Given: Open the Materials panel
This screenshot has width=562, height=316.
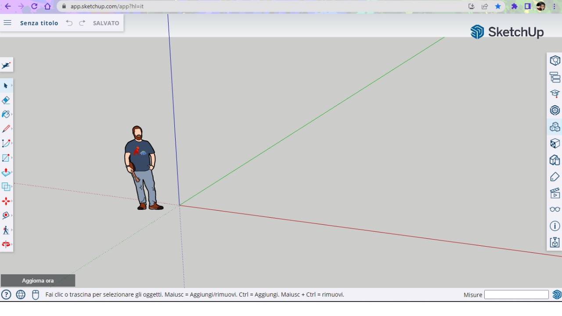Looking at the screenshot, I should click(555, 144).
